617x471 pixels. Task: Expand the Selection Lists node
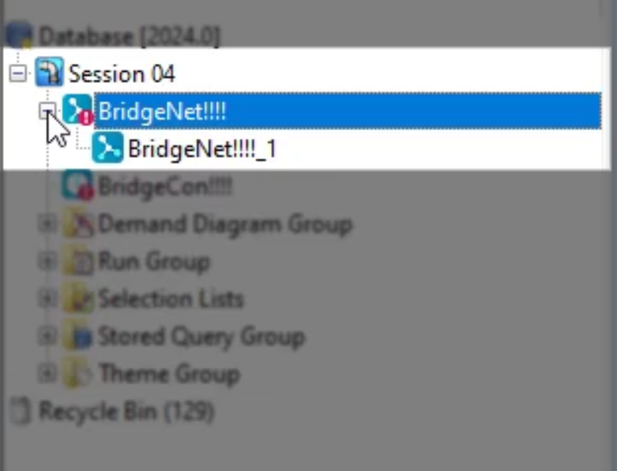pos(47,298)
